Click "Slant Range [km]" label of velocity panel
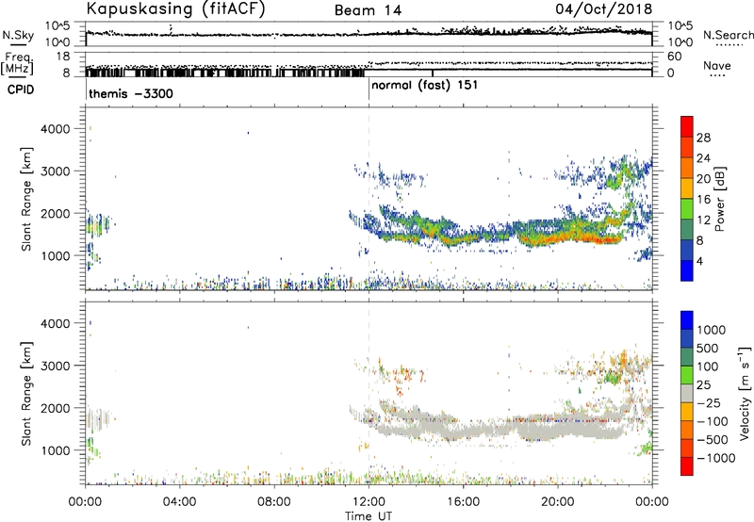 click(x=26, y=393)
